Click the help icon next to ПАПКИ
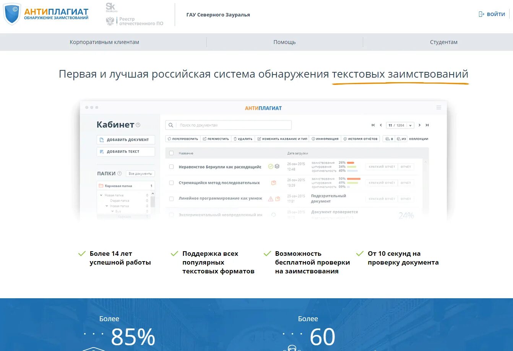 pos(119,174)
